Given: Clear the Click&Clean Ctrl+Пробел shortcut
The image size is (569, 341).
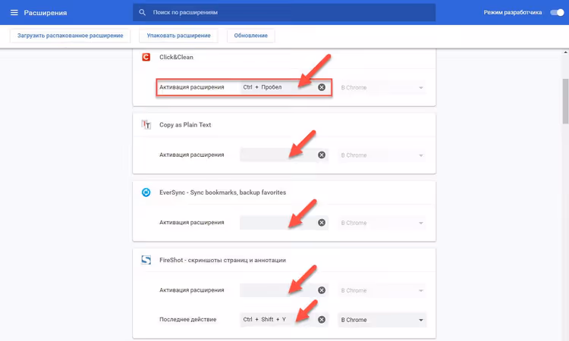Looking at the screenshot, I should coord(322,87).
